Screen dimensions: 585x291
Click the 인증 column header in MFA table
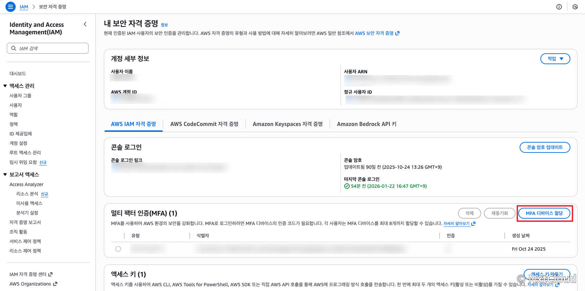pos(451,236)
